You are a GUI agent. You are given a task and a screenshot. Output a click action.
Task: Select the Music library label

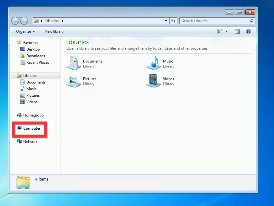tap(168, 61)
